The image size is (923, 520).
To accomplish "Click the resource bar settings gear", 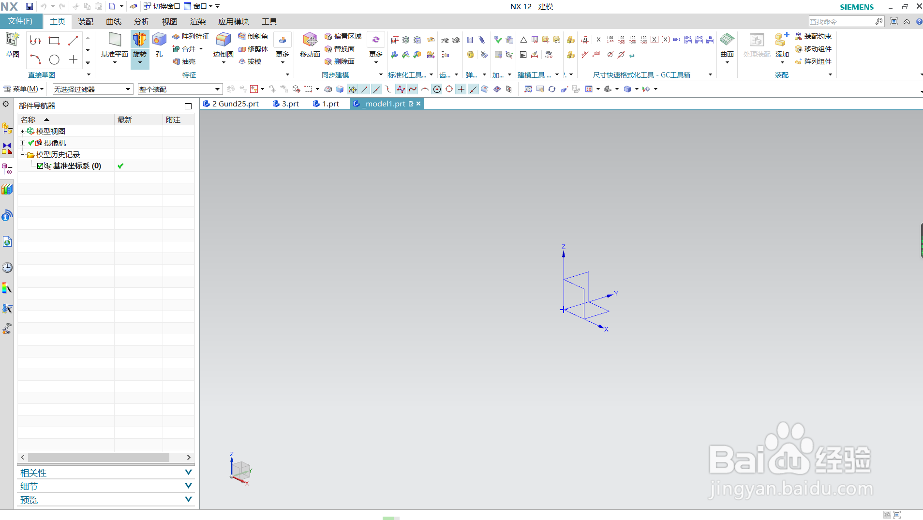I will 6,104.
